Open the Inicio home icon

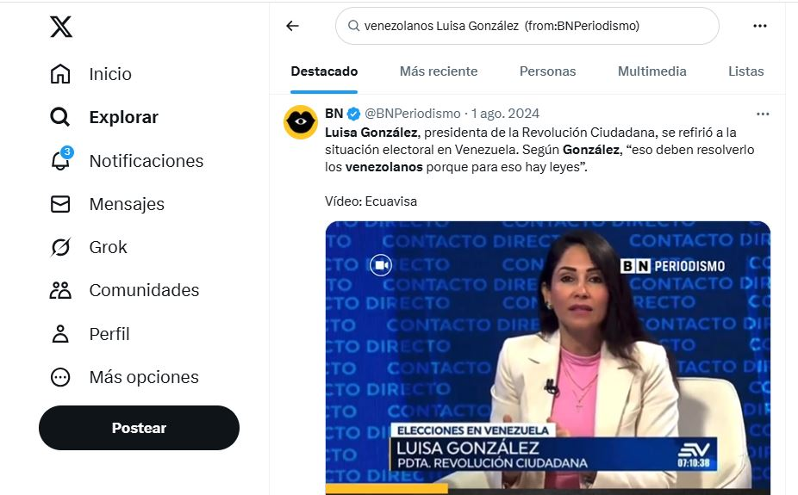pos(60,74)
